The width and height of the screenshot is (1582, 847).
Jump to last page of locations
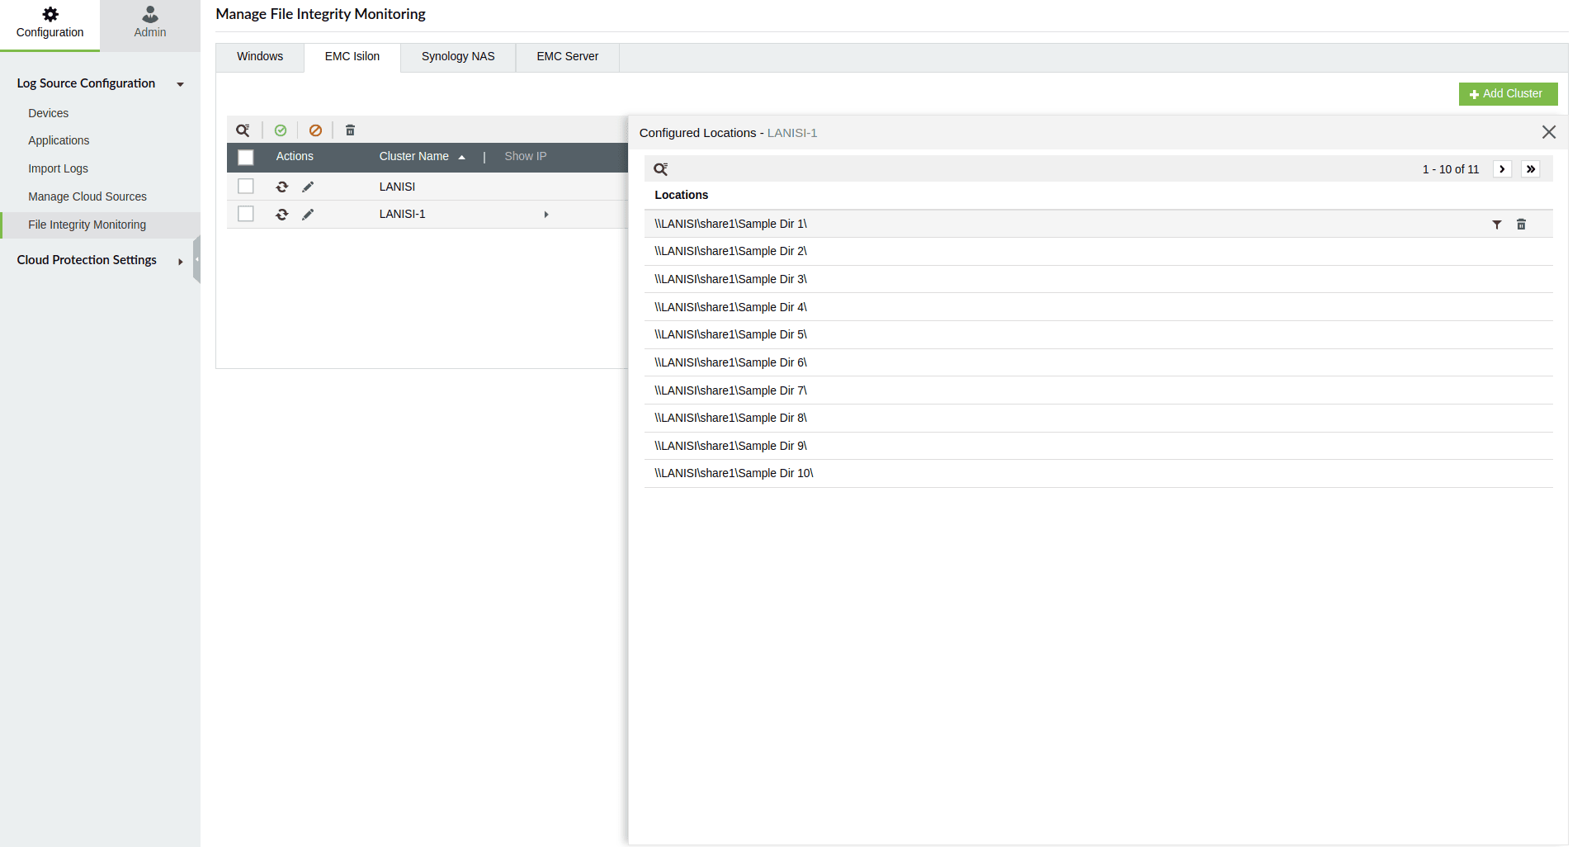coord(1531,169)
